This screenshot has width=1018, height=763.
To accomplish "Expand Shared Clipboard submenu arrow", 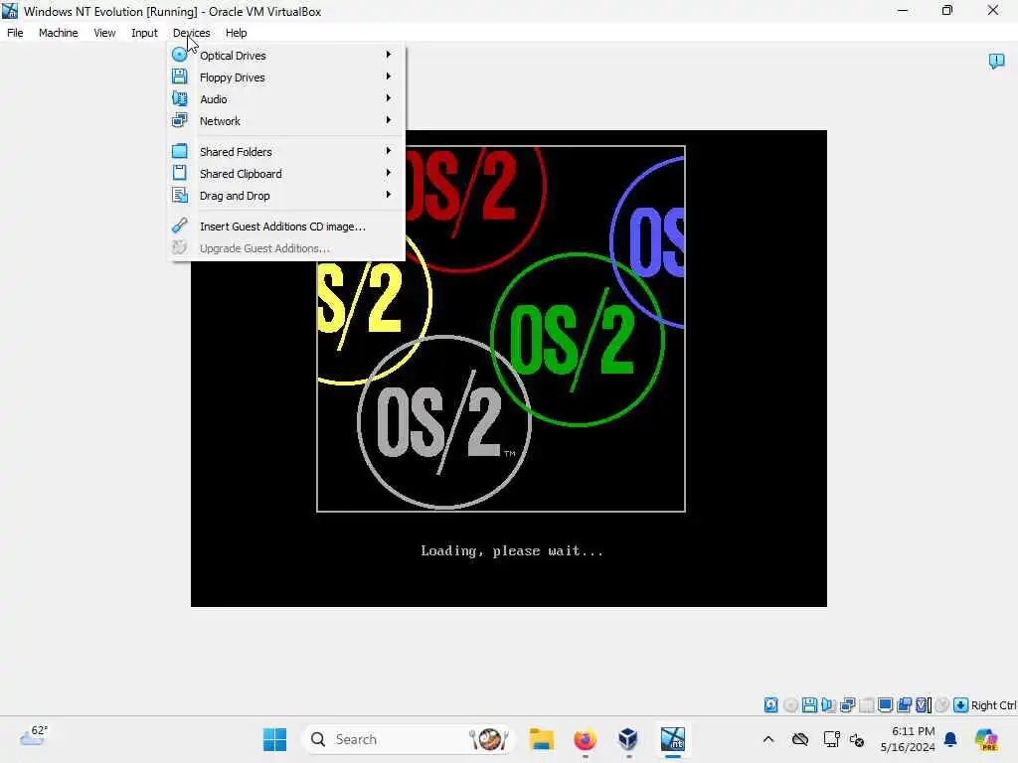I will 389,173.
